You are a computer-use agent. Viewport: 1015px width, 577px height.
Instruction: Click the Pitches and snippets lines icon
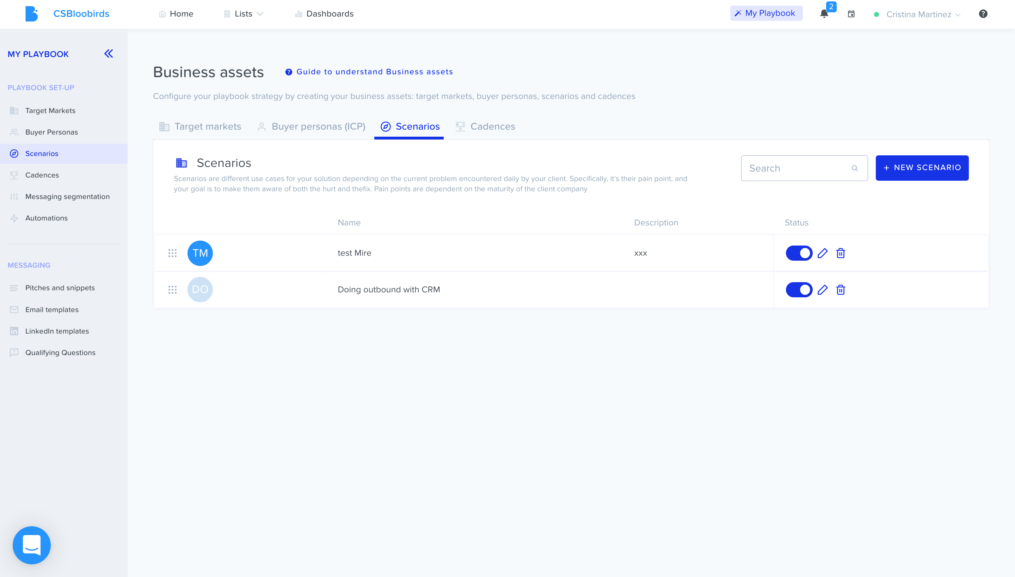click(x=14, y=288)
